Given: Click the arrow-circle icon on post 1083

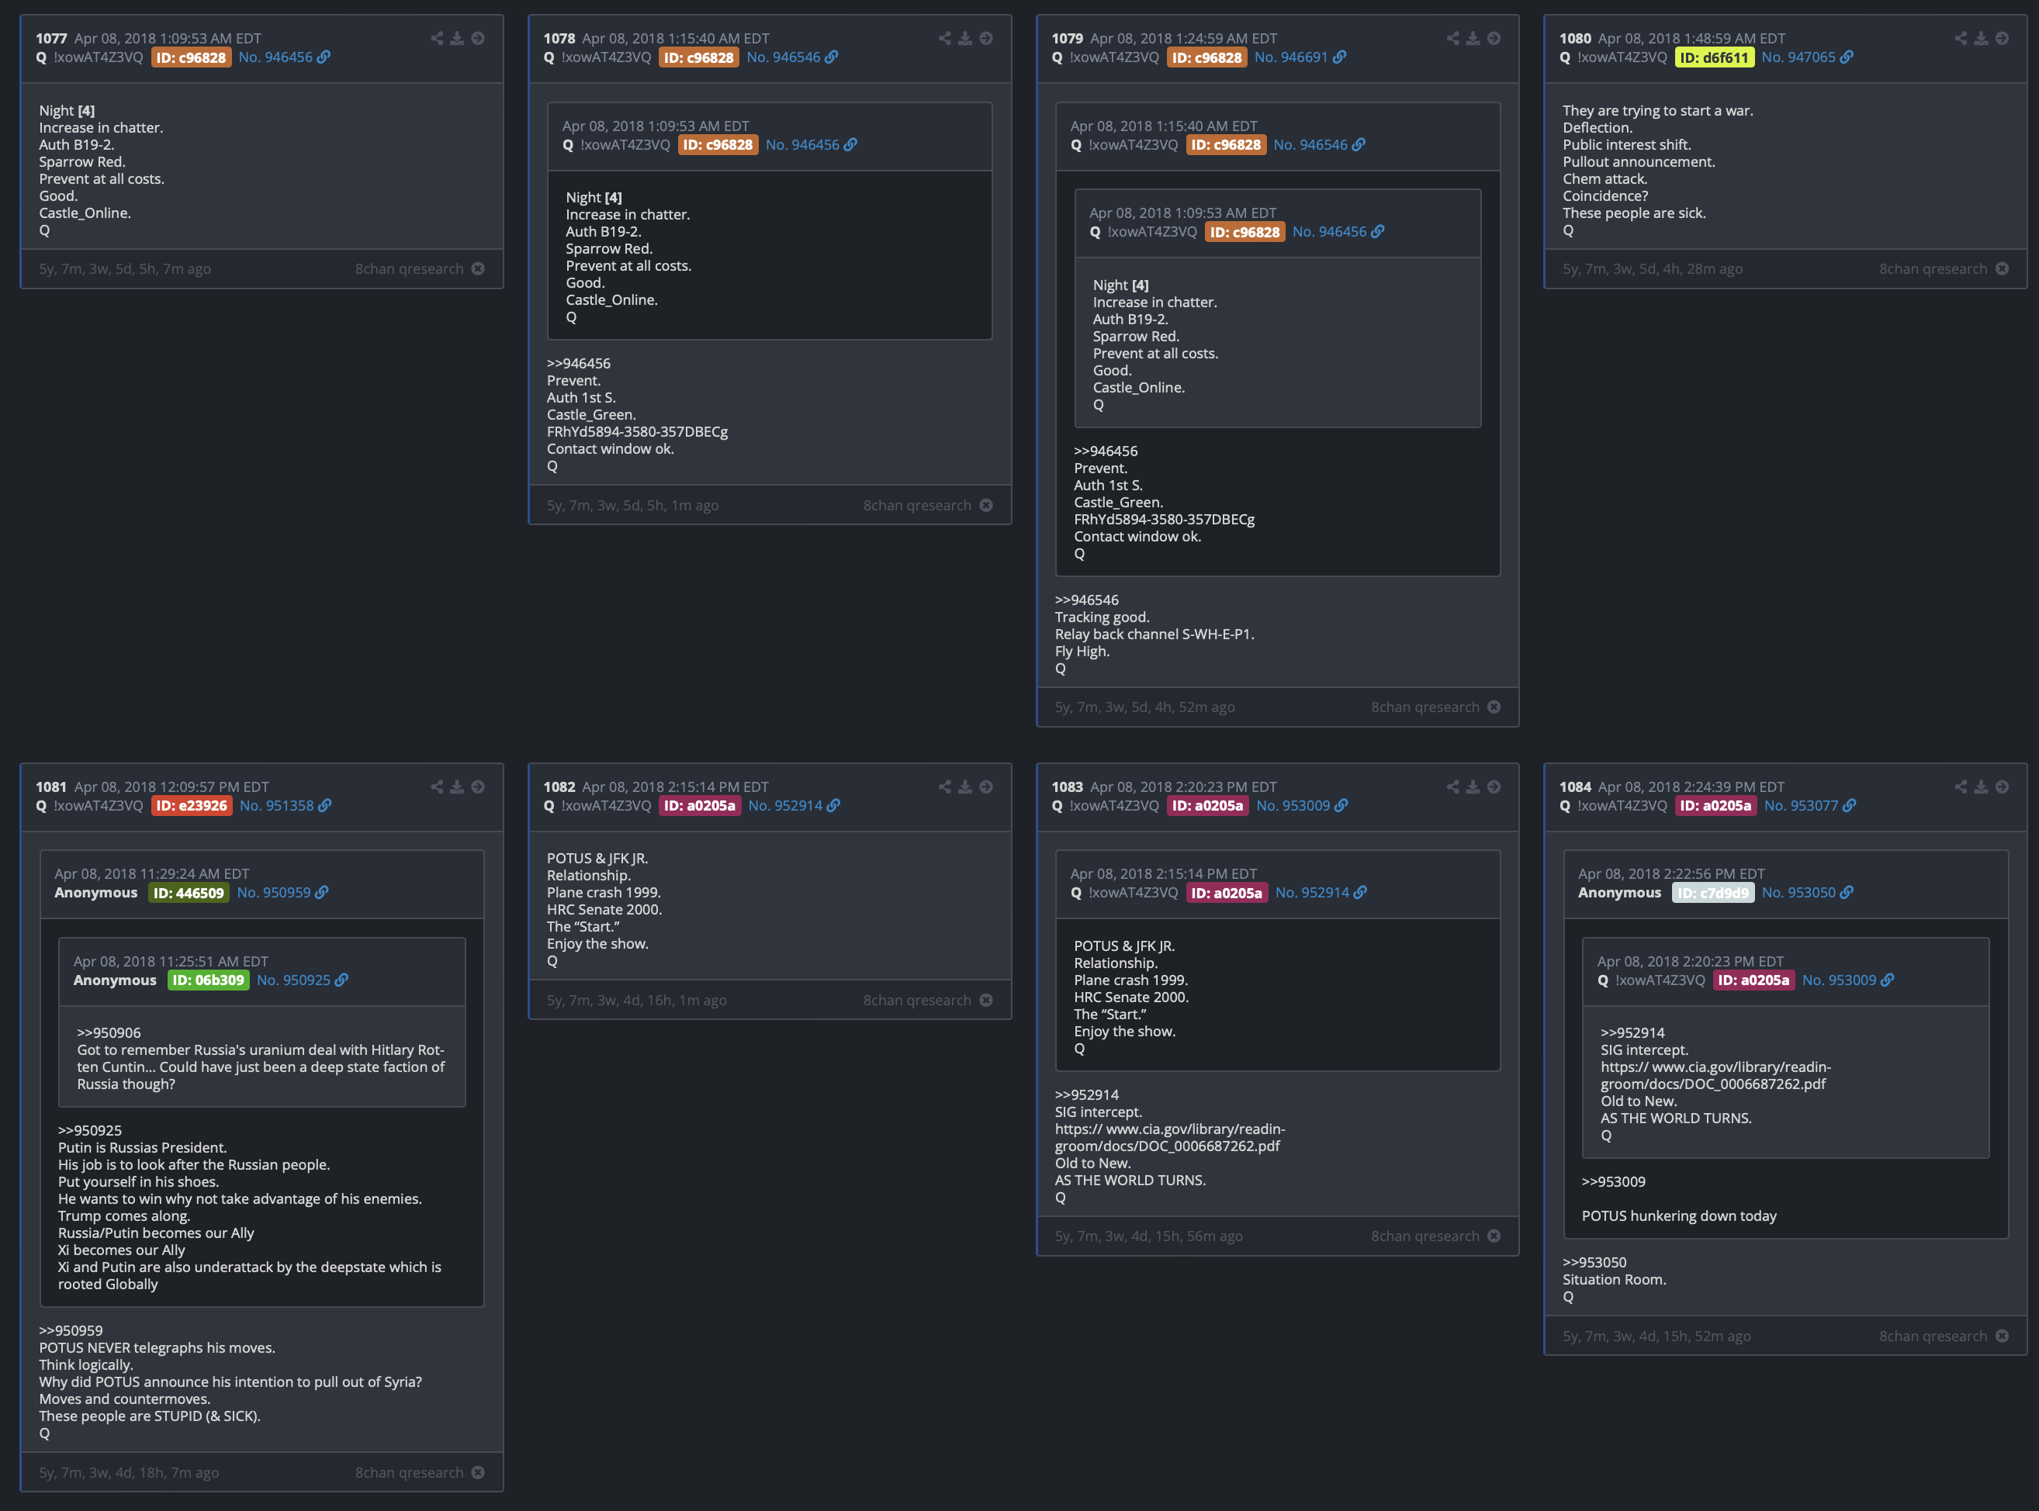Looking at the screenshot, I should click(1494, 787).
